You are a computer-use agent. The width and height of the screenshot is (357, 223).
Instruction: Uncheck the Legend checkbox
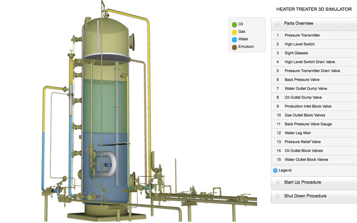(x=275, y=170)
